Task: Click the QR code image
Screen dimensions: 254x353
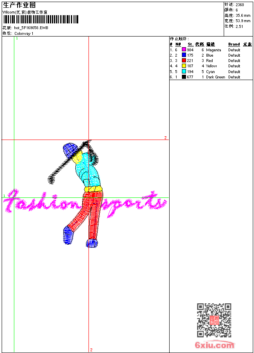Action: (214, 320)
